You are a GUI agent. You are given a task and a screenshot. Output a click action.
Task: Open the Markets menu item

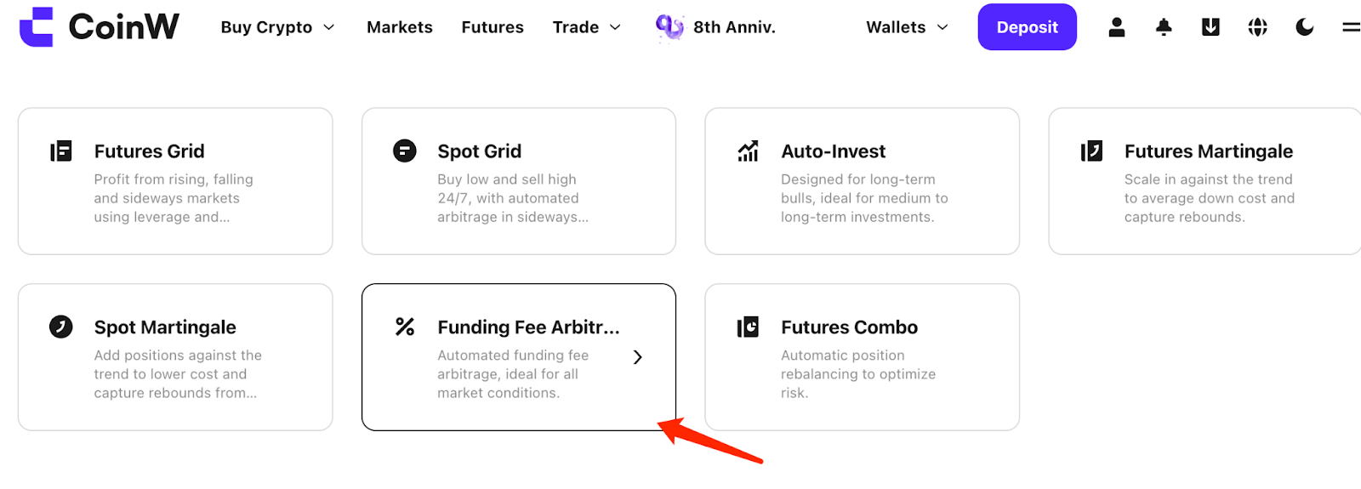click(x=400, y=27)
